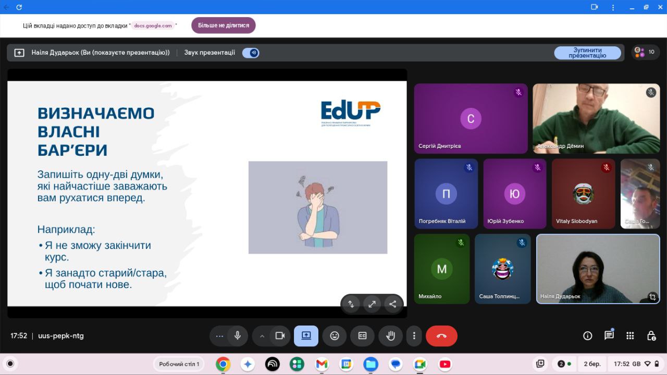The height and width of the screenshot is (375, 667).
Task: Turn on closed captions
Action: pyautogui.click(x=362, y=336)
